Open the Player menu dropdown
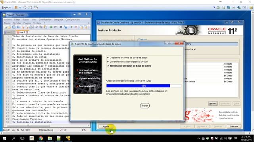The image size is (254, 142). click(6, 7)
